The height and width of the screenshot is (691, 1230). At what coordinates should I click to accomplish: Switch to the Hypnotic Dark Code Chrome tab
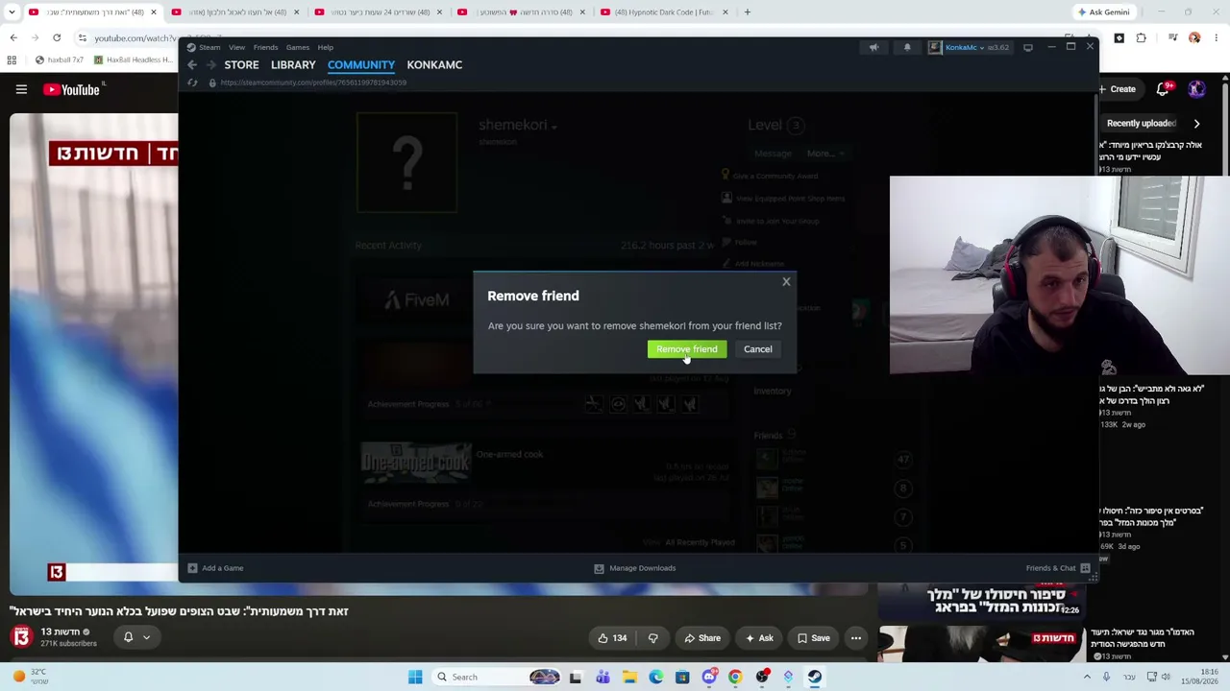point(664,12)
